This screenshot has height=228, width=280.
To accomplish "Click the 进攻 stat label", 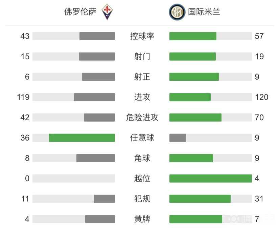I will (x=142, y=97).
